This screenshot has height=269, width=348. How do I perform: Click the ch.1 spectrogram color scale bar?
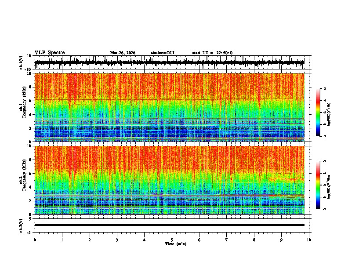pyautogui.click(x=318, y=113)
